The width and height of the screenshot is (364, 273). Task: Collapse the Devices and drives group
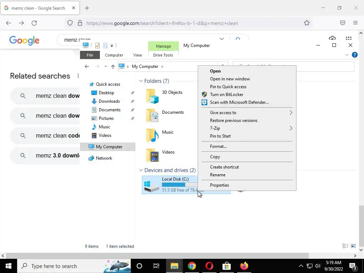pos(141,170)
